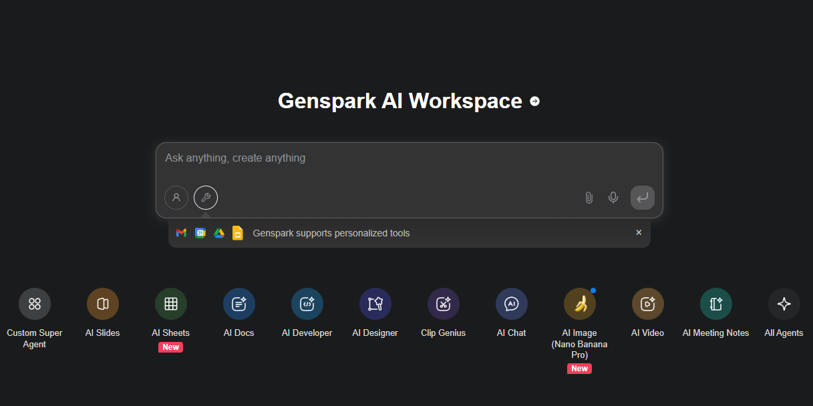Click 'Genspark supports personalized tools' text
The height and width of the screenshot is (406, 813).
pos(331,233)
